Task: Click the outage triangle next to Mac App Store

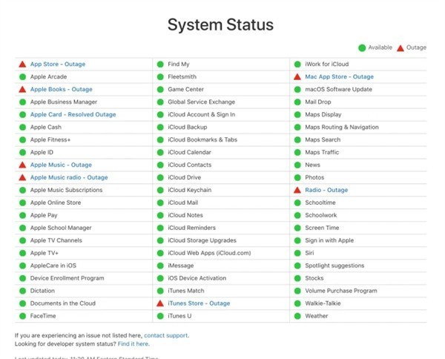Action: tap(297, 77)
